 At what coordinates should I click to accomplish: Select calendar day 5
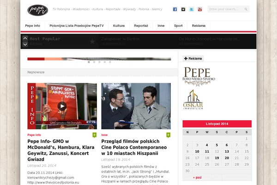(217, 145)
